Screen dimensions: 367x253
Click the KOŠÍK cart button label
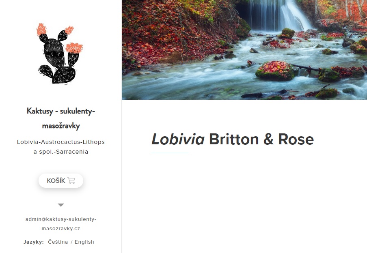click(x=56, y=181)
